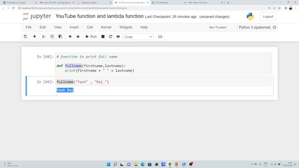
Task: Reload the browser page
Action: 14,8
